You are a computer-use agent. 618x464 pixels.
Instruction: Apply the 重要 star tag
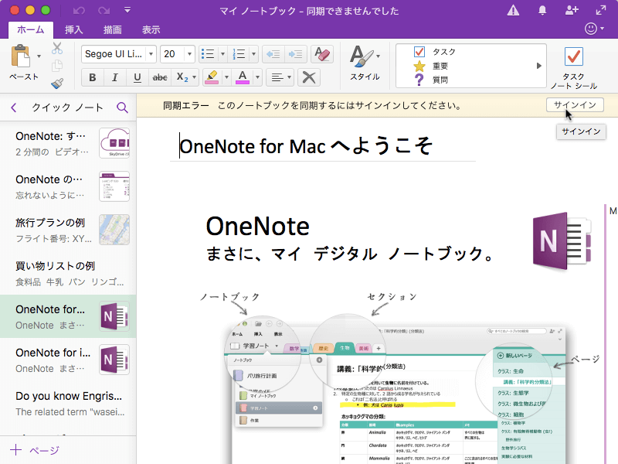tap(431, 66)
